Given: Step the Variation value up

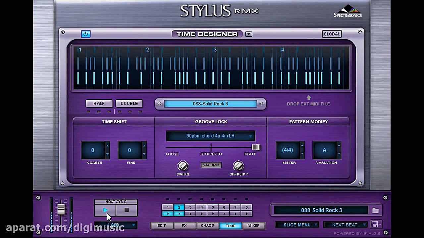Looking at the screenshot, I should tap(339, 146).
